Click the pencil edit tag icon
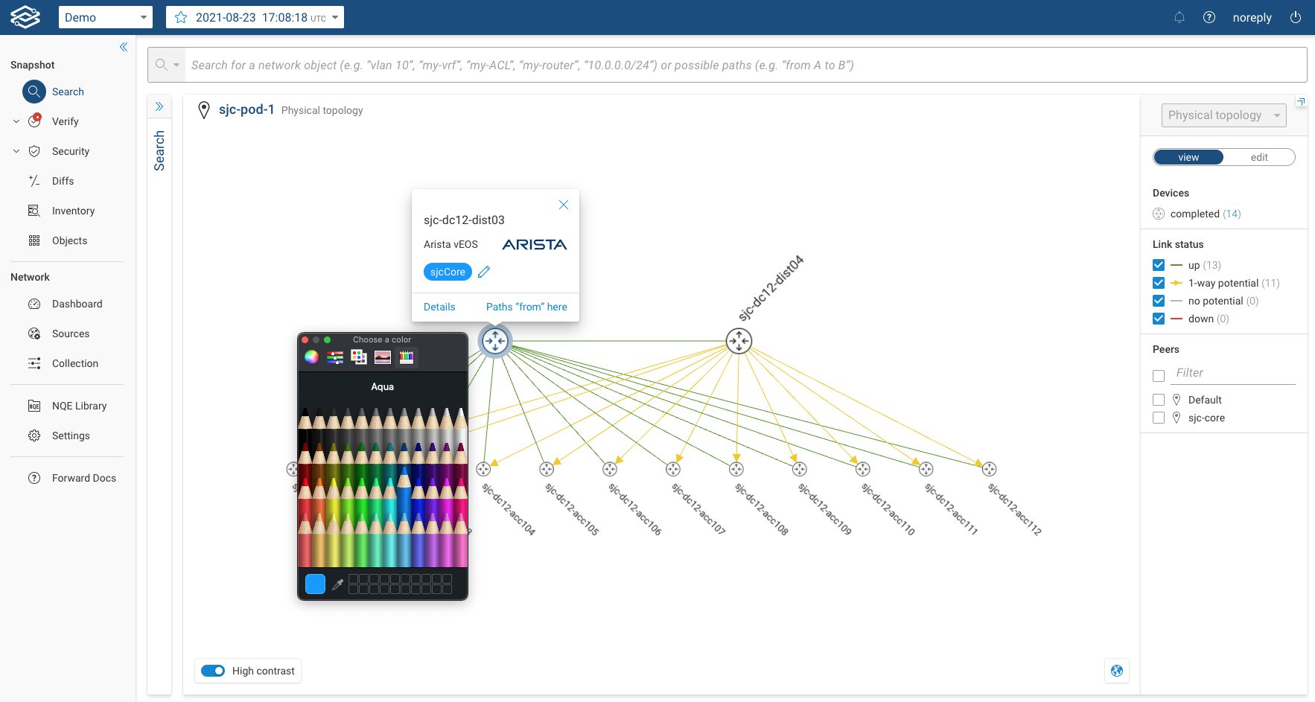This screenshot has height=702, width=1315. coord(484,272)
